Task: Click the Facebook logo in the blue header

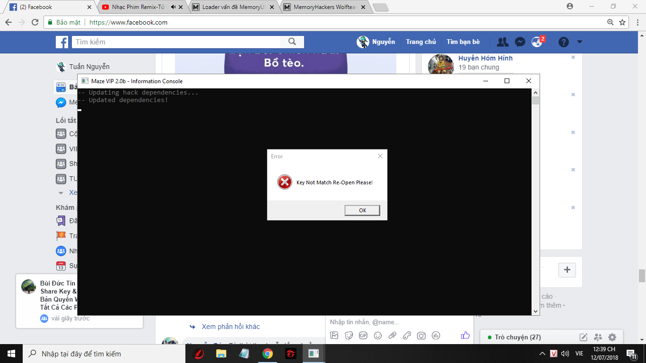Action: coord(62,42)
